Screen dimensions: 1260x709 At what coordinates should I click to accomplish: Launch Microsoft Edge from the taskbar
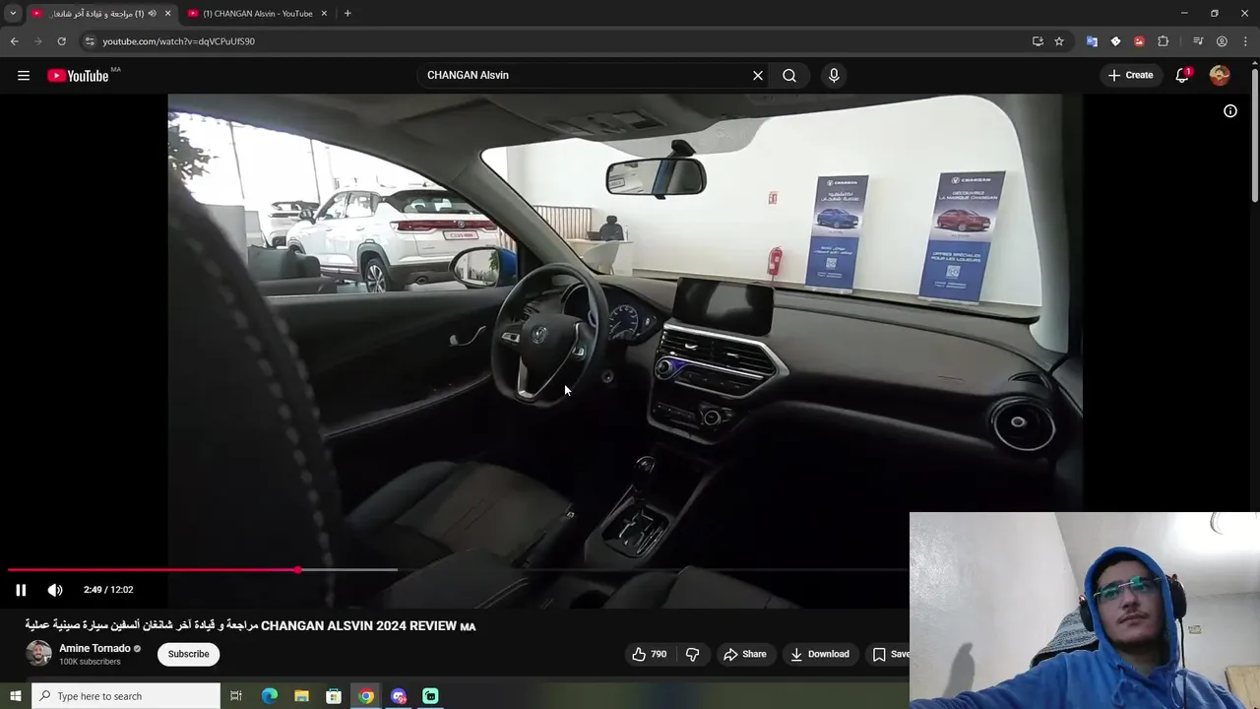click(270, 696)
